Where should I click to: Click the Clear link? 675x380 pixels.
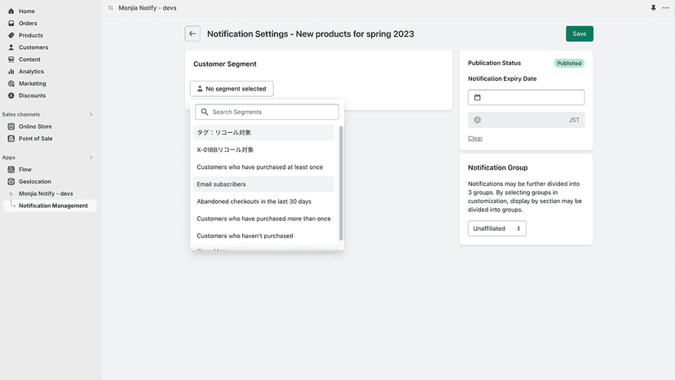(x=475, y=139)
